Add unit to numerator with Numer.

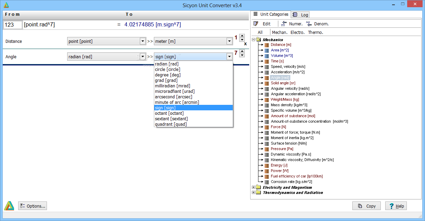[x=292, y=24]
